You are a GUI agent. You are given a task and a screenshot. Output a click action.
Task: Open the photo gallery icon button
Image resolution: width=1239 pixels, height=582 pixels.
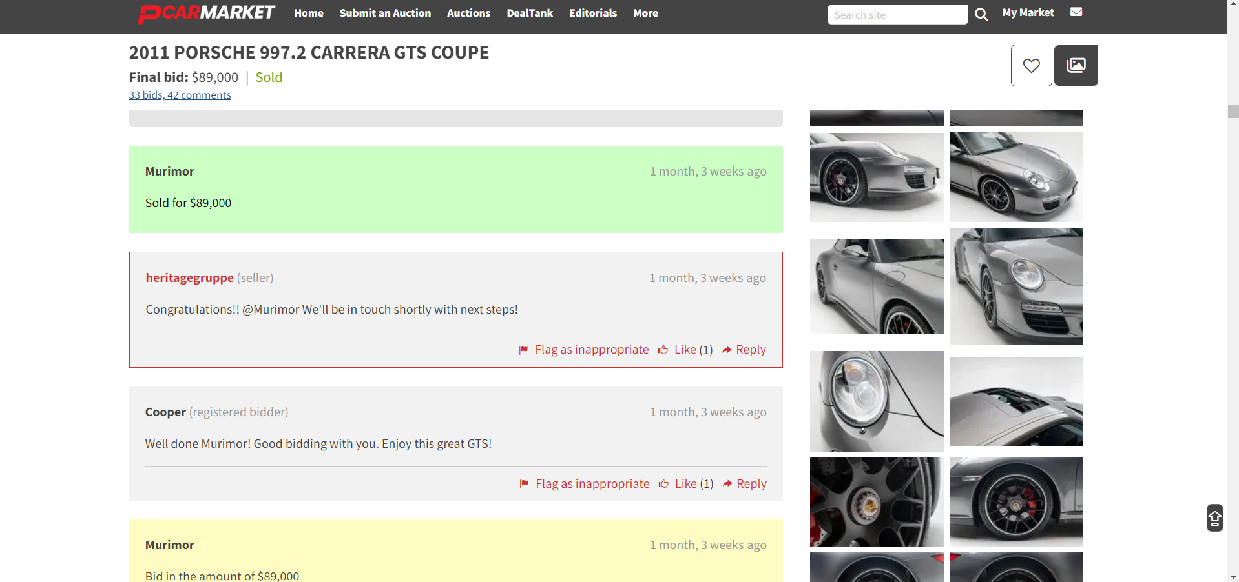pyautogui.click(x=1076, y=65)
